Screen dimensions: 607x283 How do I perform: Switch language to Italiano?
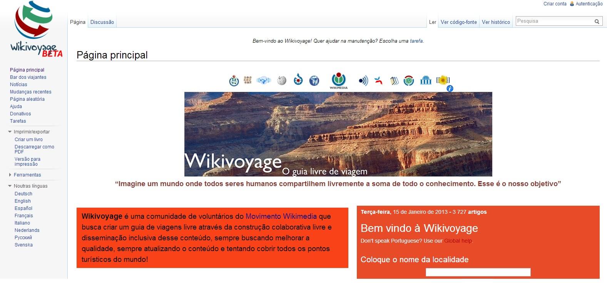coord(22,223)
